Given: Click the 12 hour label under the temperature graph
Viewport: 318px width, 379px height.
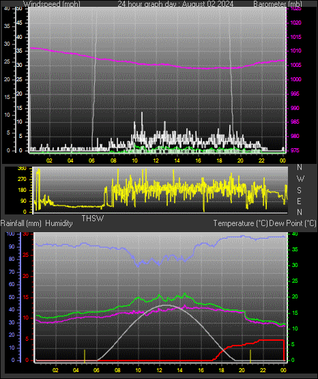Looking at the screenshot, I should click(159, 370).
